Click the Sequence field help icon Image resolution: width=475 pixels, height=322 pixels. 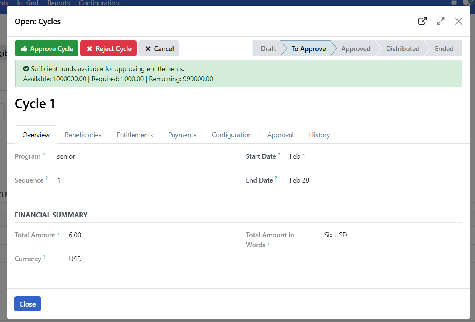(x=47, y=178)
